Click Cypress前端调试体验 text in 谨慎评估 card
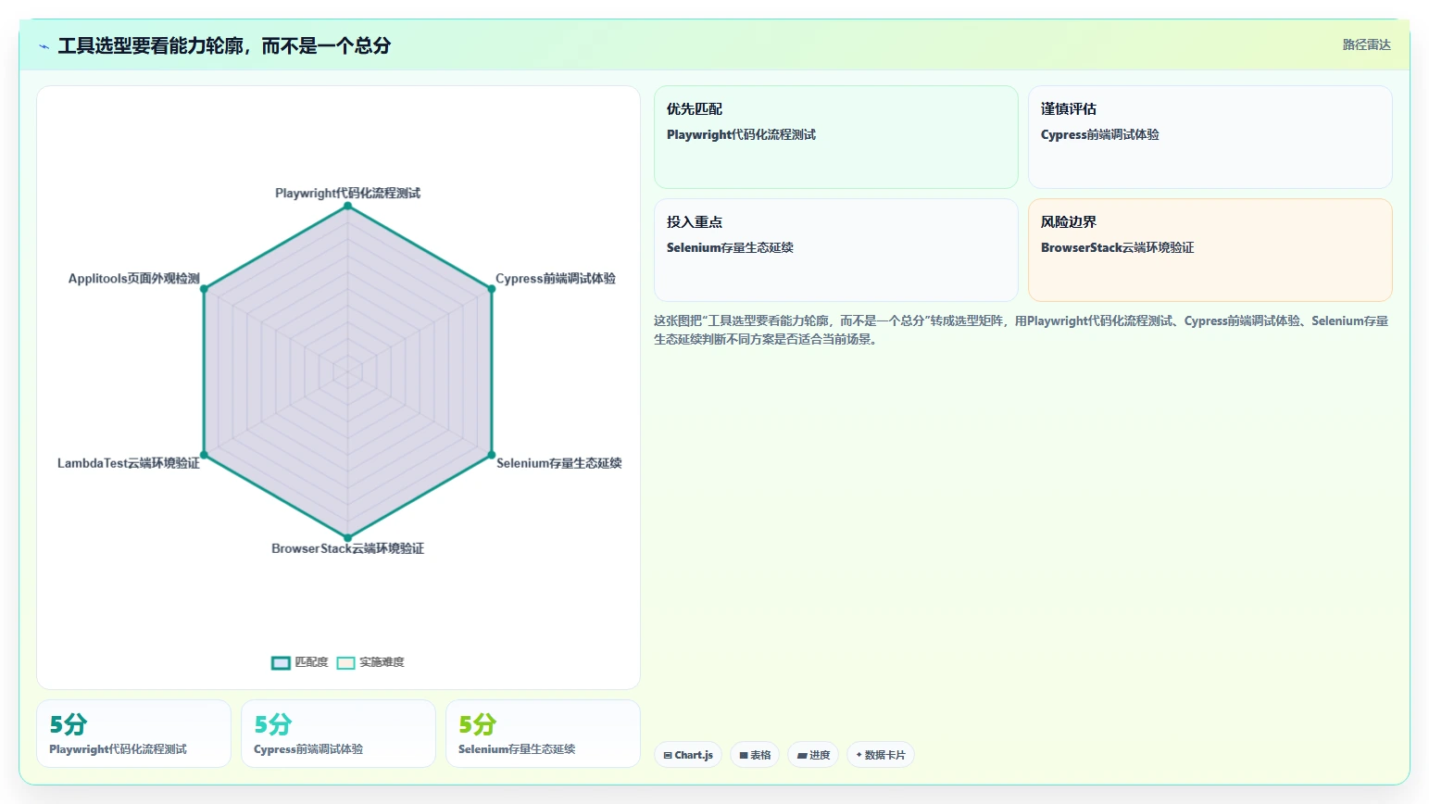The height and width of the screenshot is (804, 1429). tap(1100, 134)
